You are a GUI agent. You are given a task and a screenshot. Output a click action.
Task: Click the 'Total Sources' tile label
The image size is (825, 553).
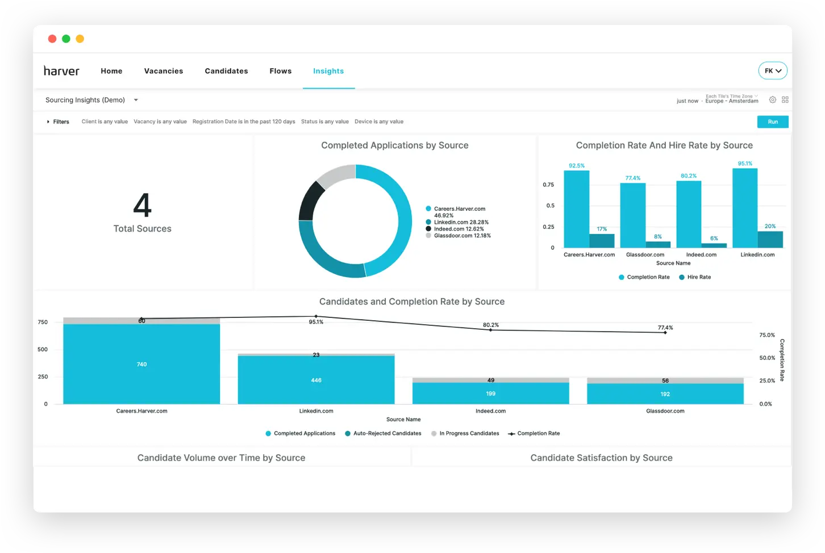point(142,228)
